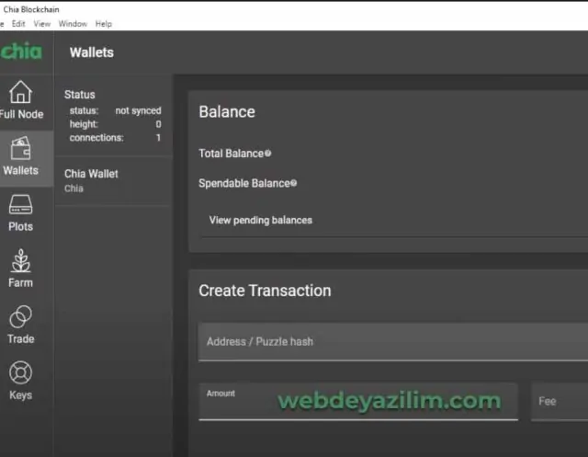
Task: Click the not synced status text
Action: coord(138,110)
